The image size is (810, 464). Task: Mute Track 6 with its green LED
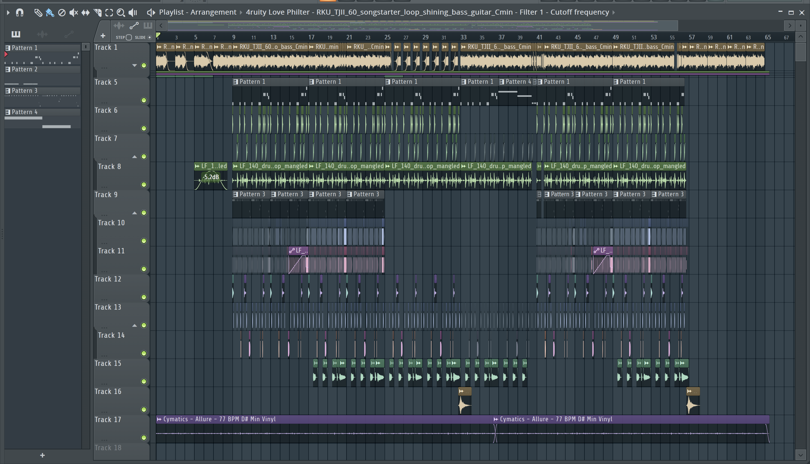[x=144, y=129]
